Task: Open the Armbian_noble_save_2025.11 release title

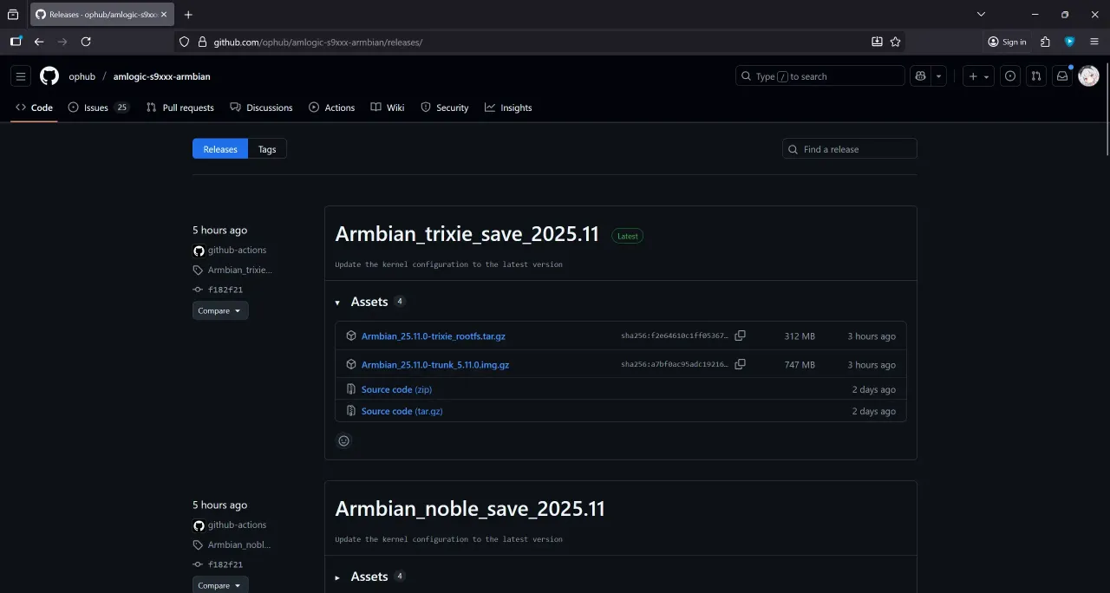Action: 470,508
